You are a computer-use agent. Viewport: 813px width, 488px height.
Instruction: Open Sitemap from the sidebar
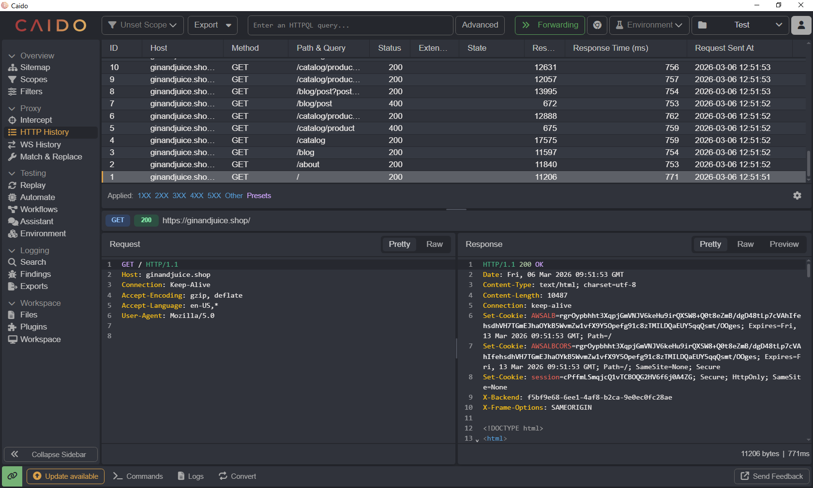35,68
